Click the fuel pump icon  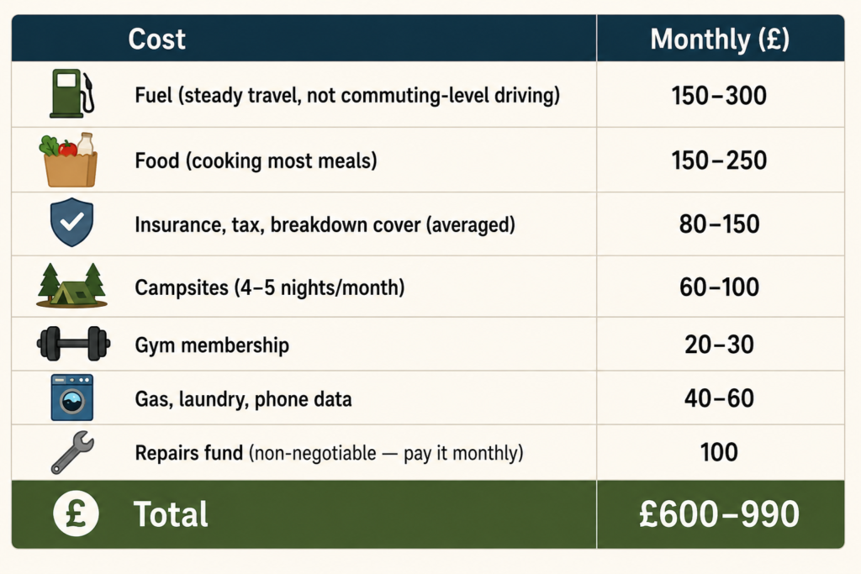tap(72, 94)
